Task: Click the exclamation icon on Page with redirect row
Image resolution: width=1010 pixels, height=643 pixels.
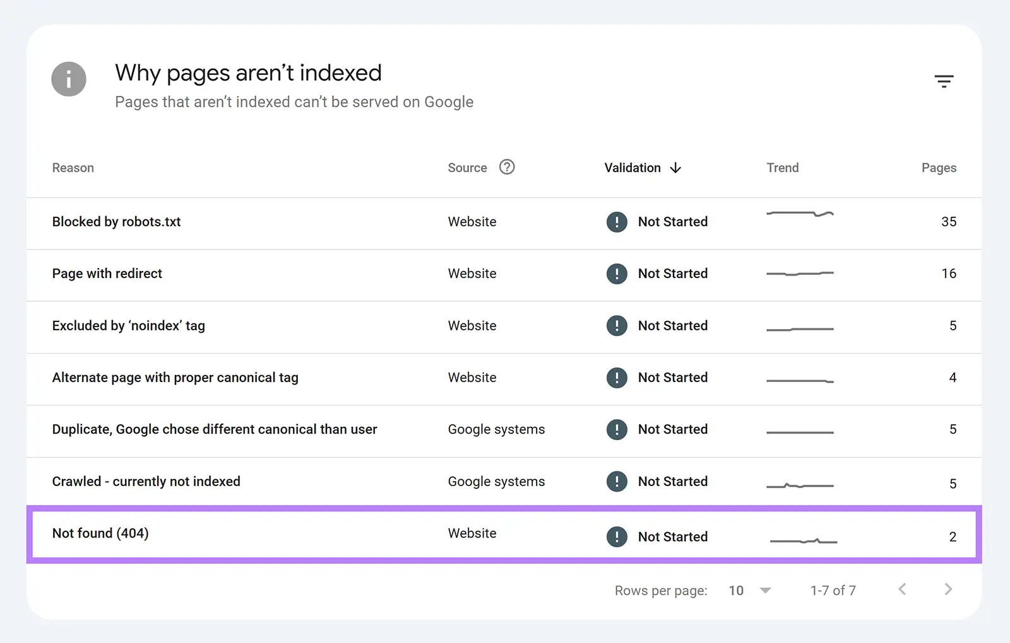Action: point(617,274)
